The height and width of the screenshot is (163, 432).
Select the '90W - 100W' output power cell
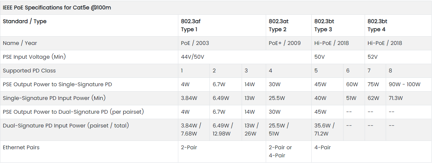(x=405, y=85)
